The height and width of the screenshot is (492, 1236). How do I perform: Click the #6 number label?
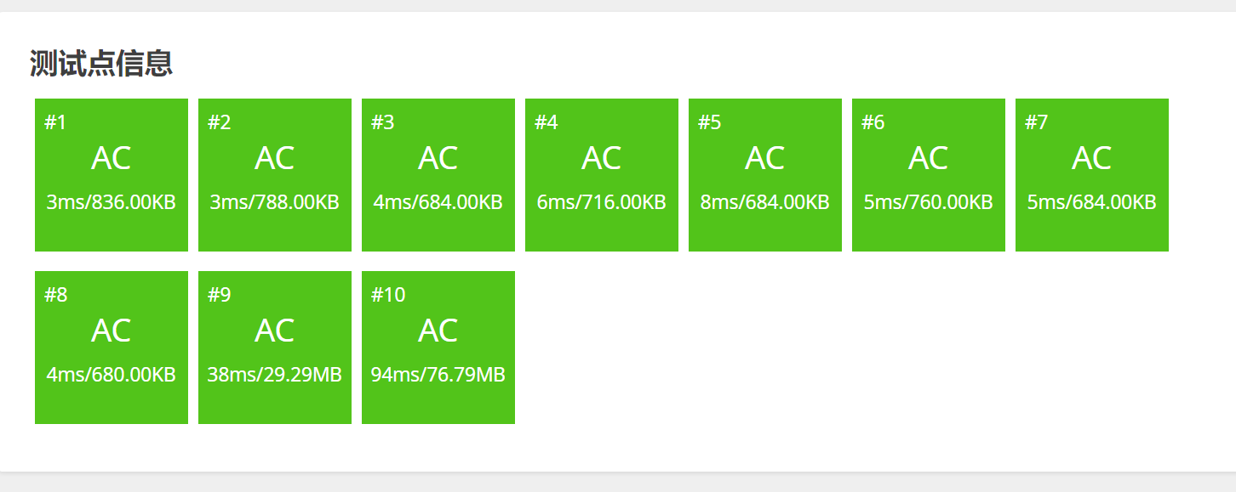click(x=873, y=123)
